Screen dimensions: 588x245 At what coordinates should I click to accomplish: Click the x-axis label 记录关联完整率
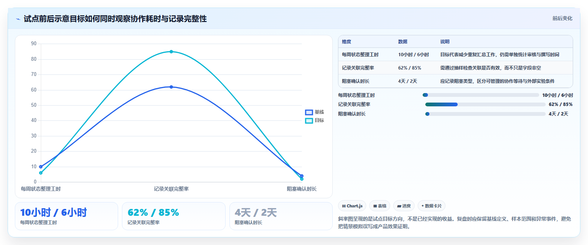[171, 189]
